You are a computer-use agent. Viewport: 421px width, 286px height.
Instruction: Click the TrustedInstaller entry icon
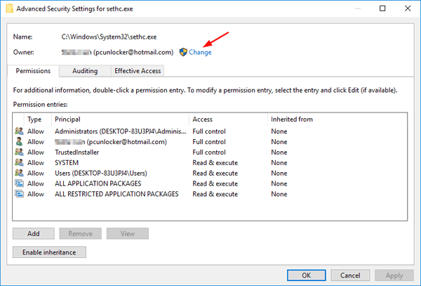[x=18, y=152]
